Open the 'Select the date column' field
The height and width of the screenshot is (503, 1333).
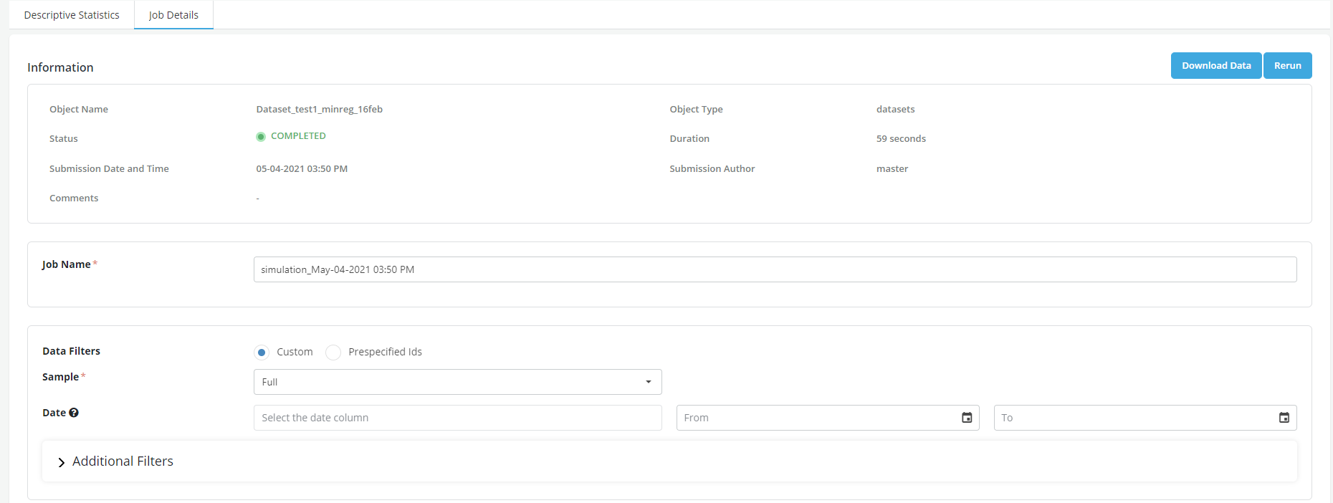click(x=457, y=418)
